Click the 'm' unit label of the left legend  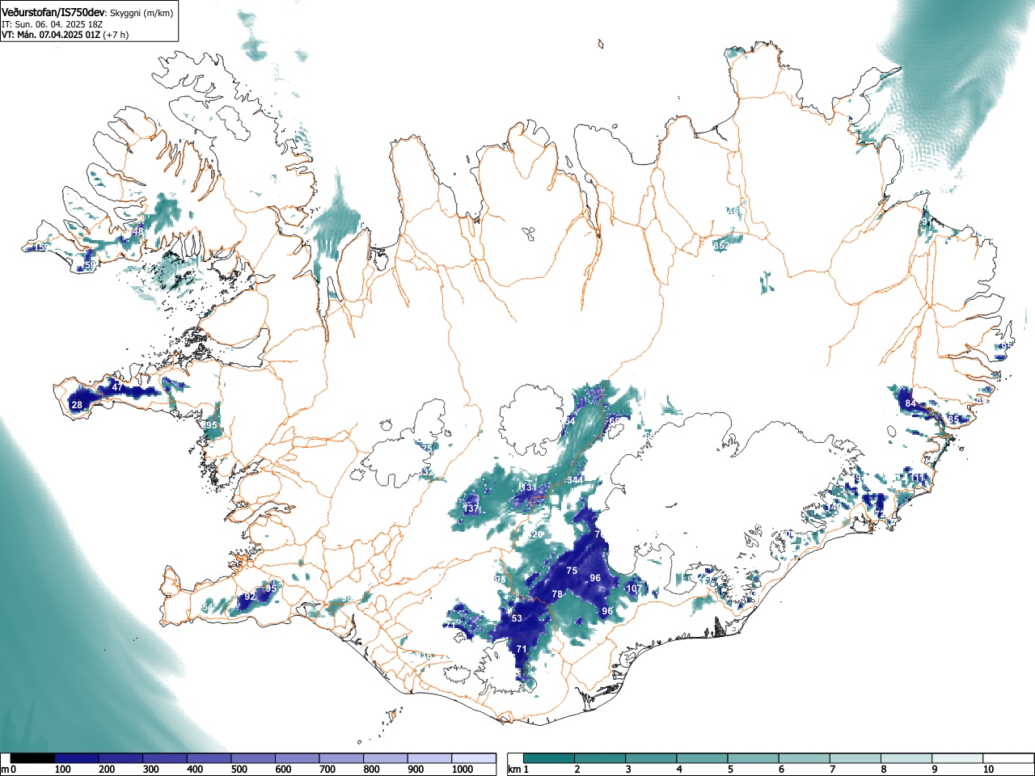click(x=5, y=770)
